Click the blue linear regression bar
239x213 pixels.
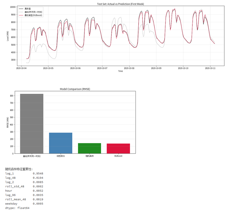click(x=61, y=143)
